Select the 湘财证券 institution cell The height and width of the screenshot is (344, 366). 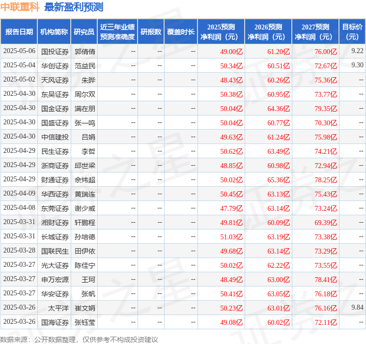[x=55, y=223]
